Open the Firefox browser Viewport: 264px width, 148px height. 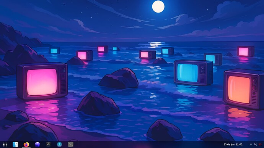(26, 144)
